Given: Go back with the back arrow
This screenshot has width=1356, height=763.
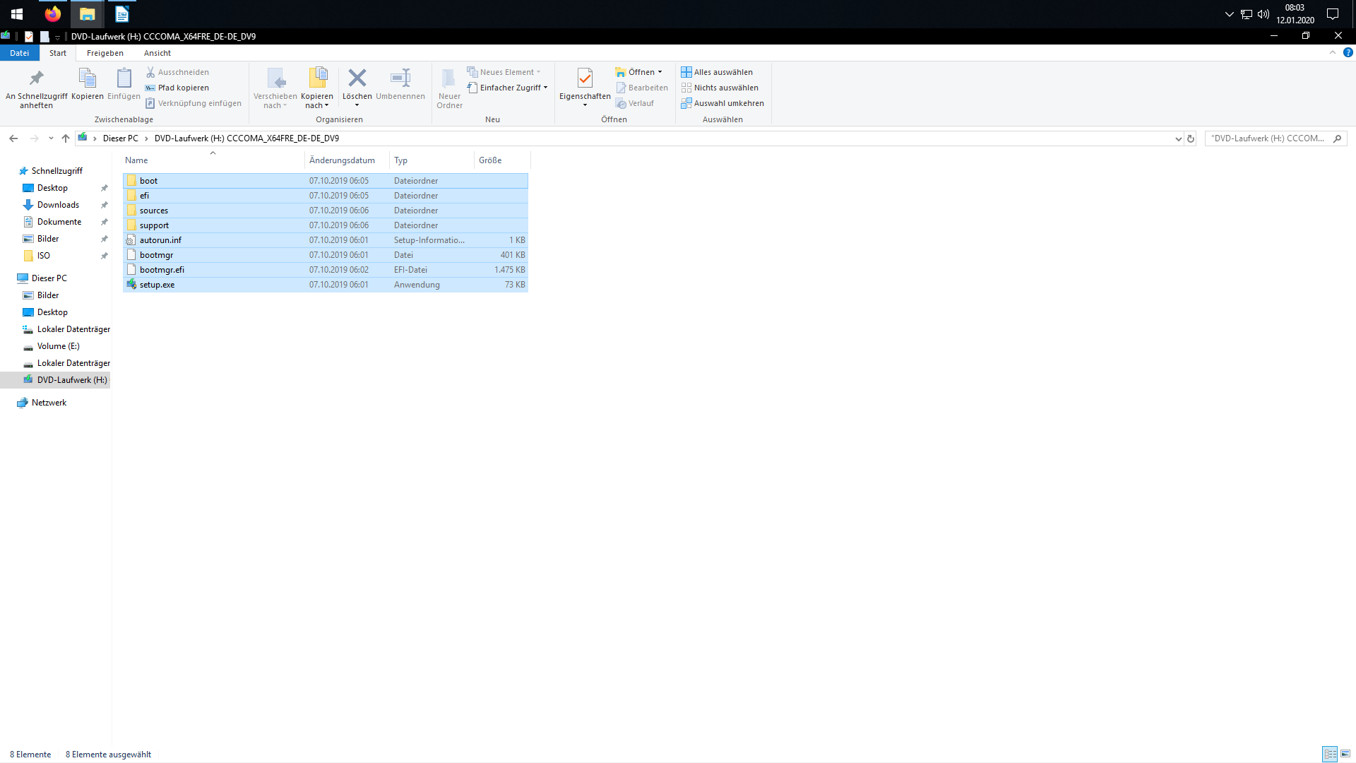Looking at the screenshot, I should click(x=13, y=138).
